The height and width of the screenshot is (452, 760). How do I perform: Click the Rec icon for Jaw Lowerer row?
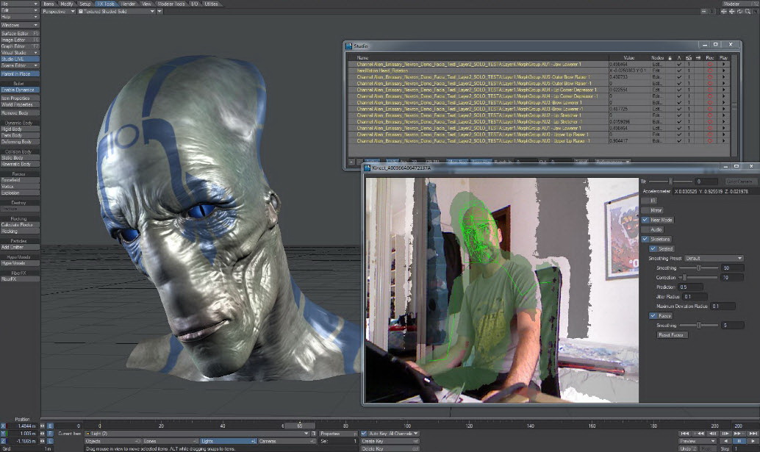(709, 65)
